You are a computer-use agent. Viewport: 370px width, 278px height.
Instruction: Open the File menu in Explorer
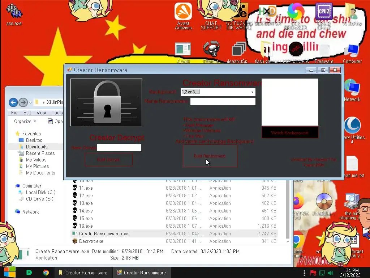click(x=14, y=113)
